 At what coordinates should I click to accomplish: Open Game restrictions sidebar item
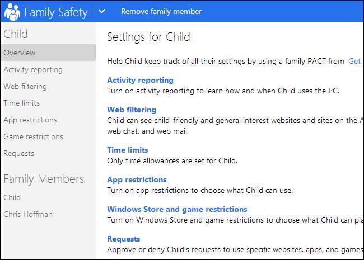click(34, 136)
